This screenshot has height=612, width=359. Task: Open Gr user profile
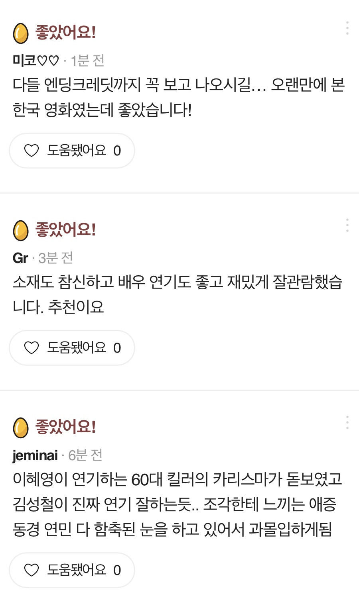[x=20, y=258]
